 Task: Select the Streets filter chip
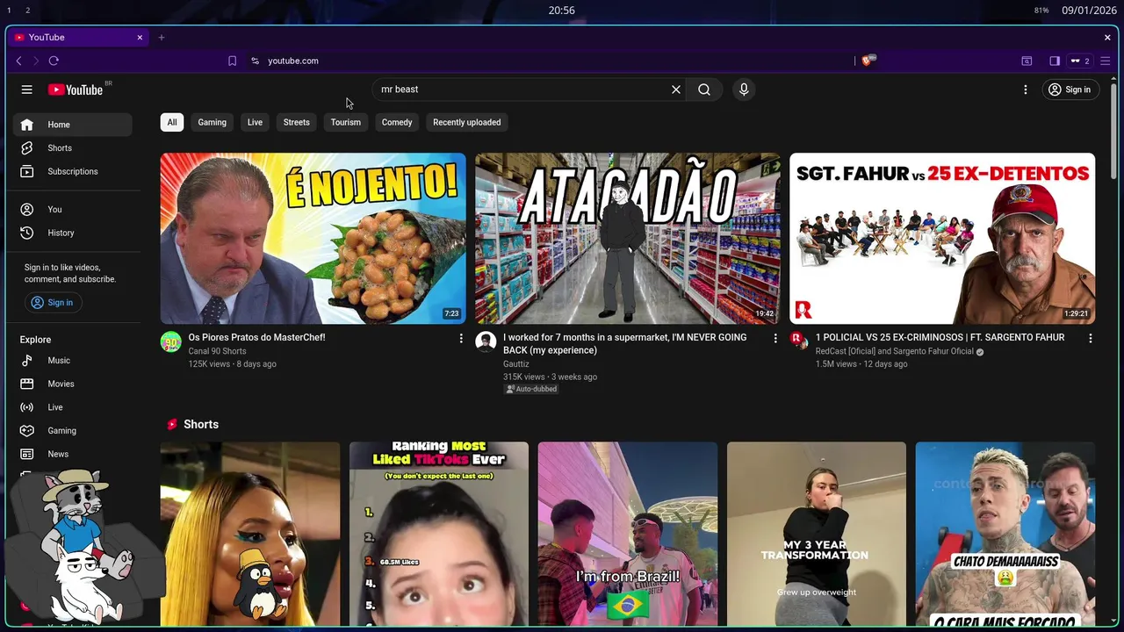pos(297,122)
